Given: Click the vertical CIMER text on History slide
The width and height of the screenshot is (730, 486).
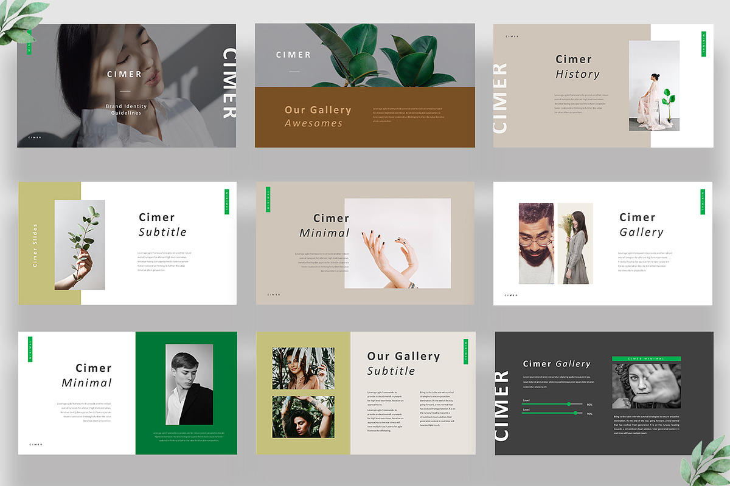Looking at the screenshot, I should [499, 98].
